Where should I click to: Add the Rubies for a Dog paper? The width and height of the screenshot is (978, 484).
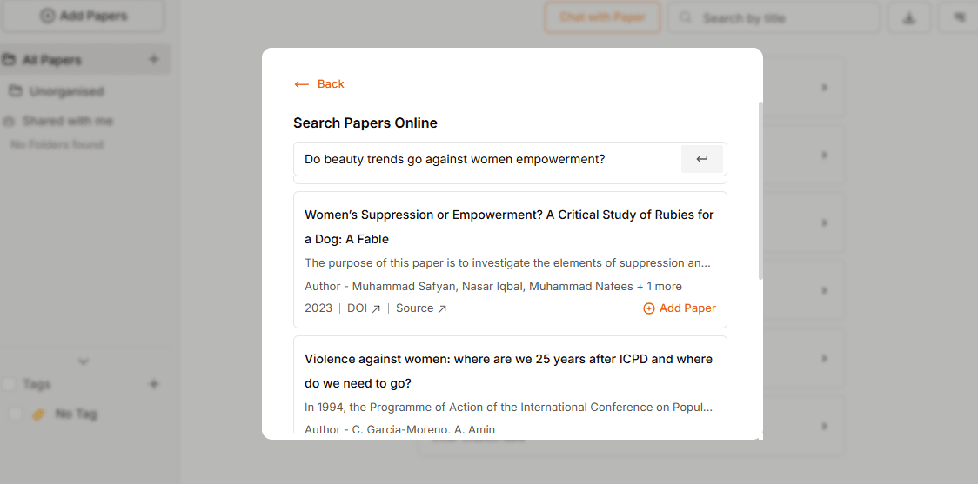click(x=680, y=308)
